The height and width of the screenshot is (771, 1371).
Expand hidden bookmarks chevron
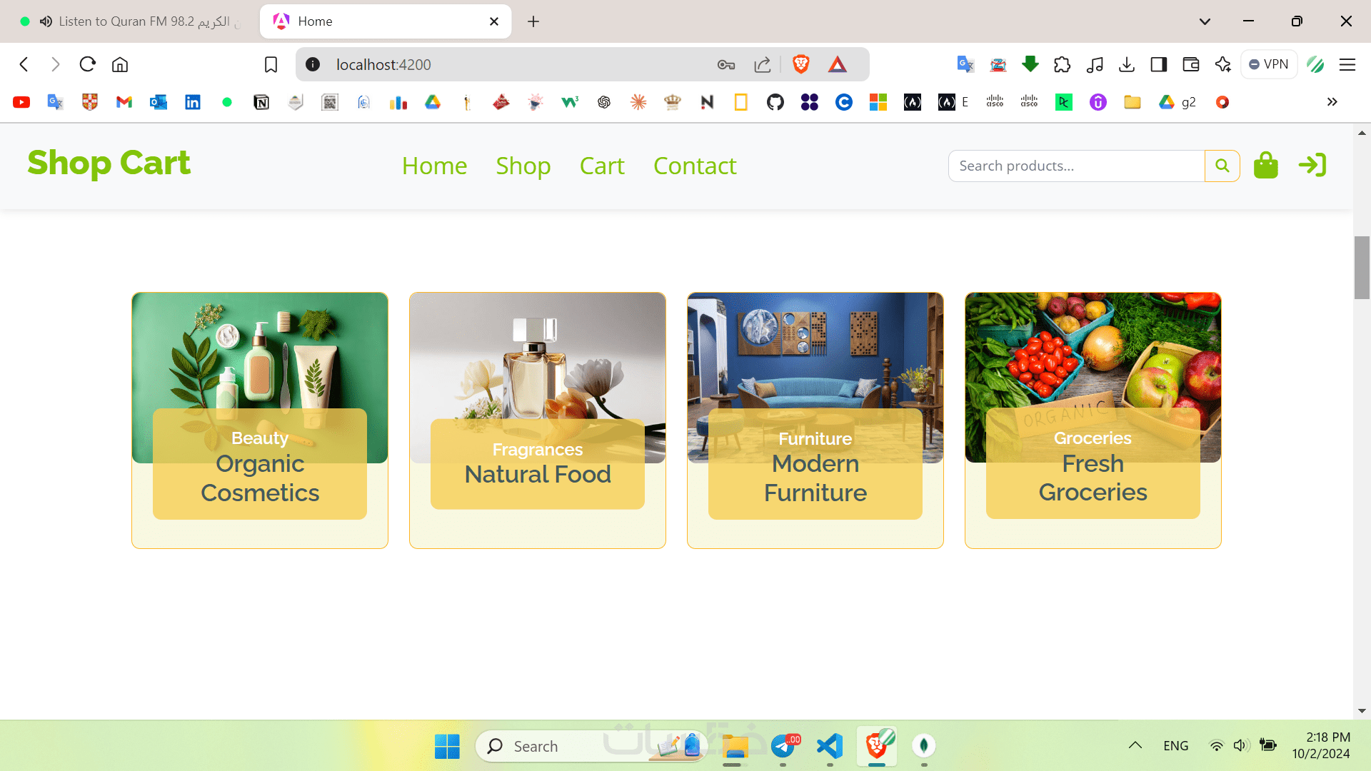pyautogui.click(x=1332, y=102)
